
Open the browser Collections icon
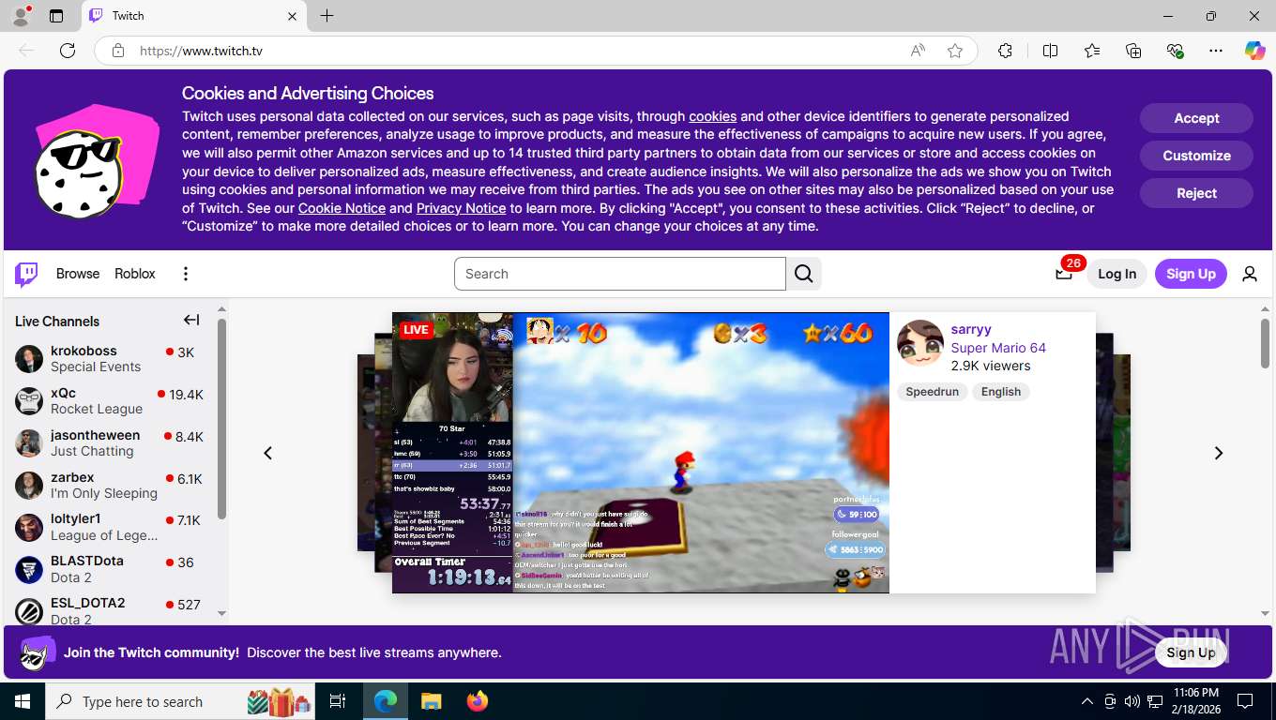(1133, 51)
